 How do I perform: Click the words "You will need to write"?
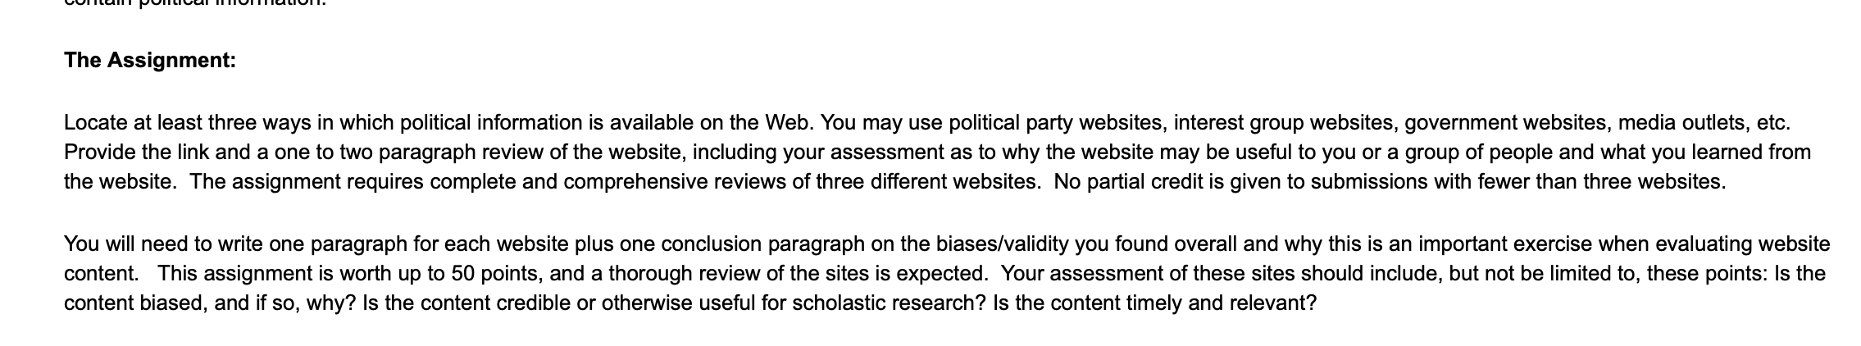pos(165,244)
